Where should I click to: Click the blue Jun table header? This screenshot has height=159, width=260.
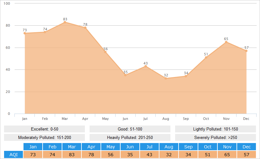(130, 147)
